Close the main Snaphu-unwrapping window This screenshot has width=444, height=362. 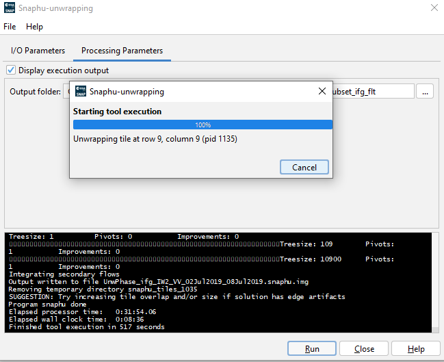(434, 8)
